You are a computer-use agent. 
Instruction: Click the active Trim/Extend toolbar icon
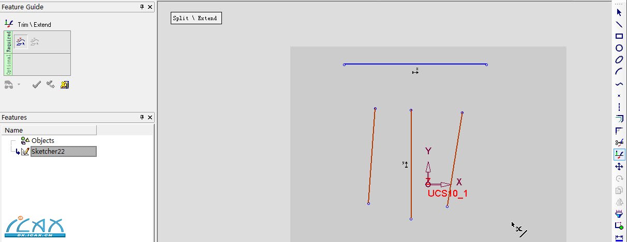(619, 154)
